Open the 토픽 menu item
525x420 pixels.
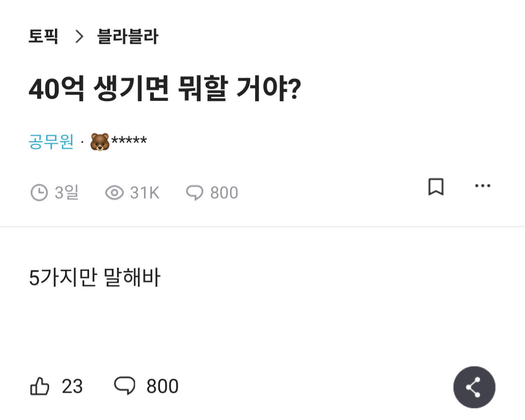(x=43, y=37)
